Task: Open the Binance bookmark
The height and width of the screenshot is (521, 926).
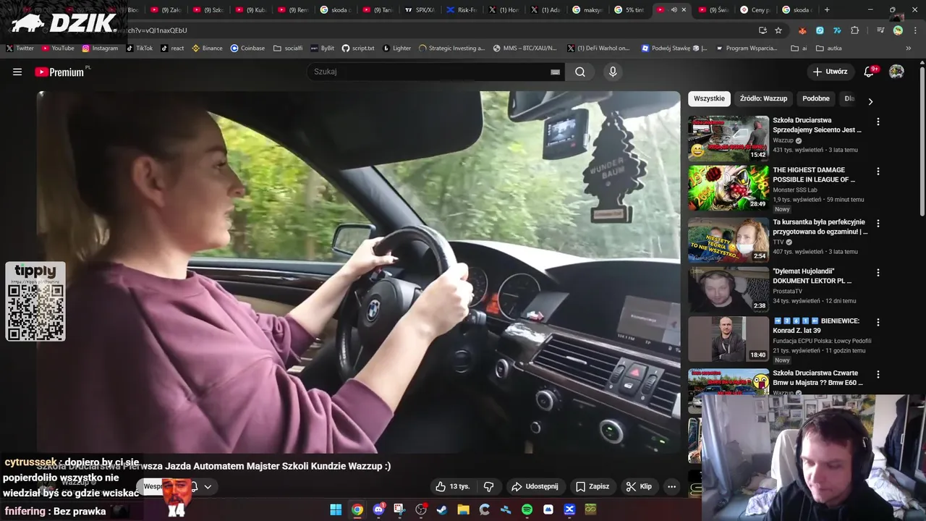Action: point(207,48)
